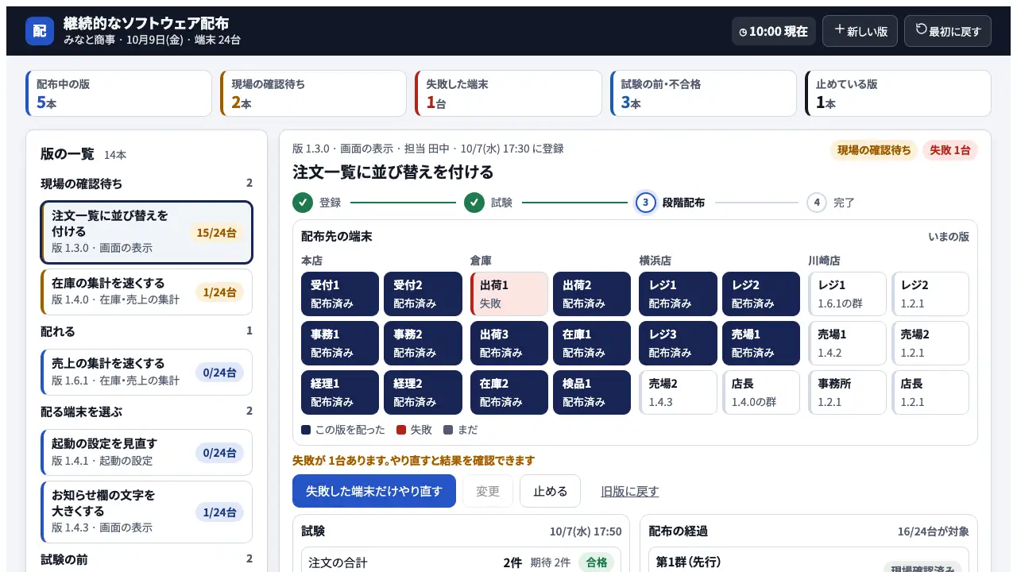Click the 横浜店 レジ3 device tile

[679, 343]
